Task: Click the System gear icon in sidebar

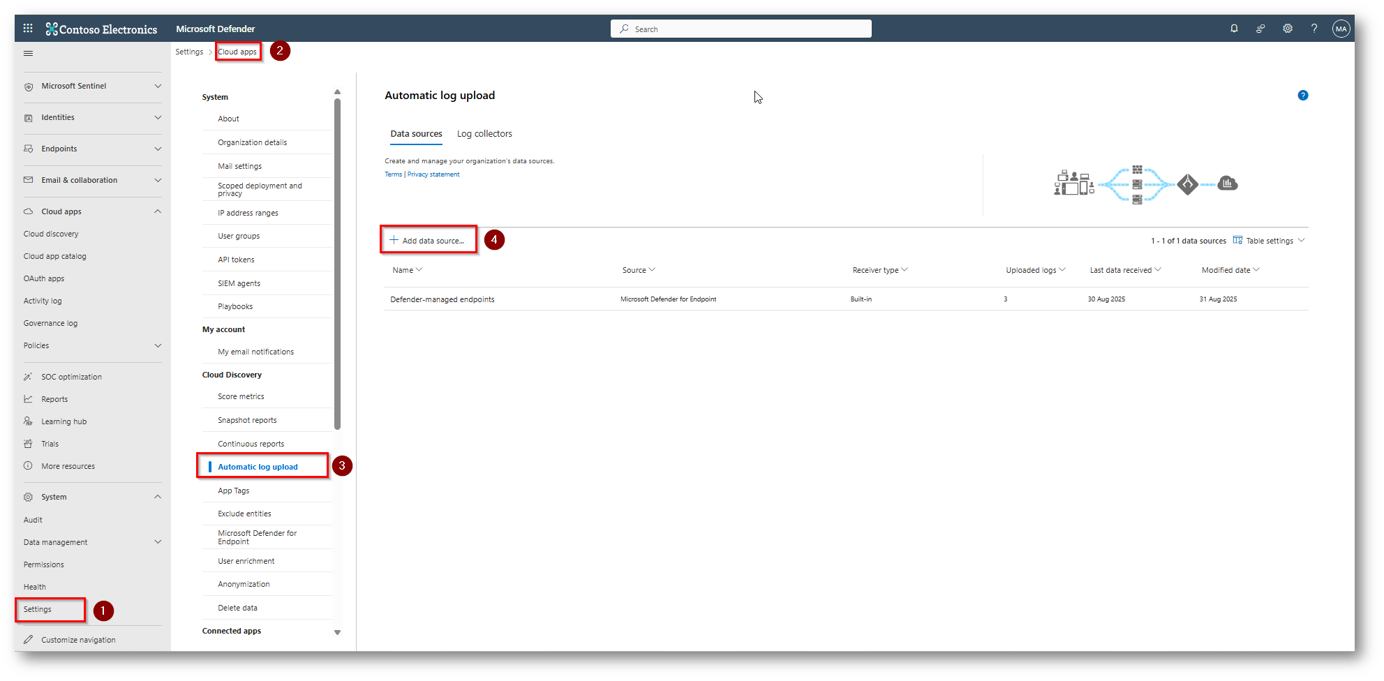Action: coord(29,497)
